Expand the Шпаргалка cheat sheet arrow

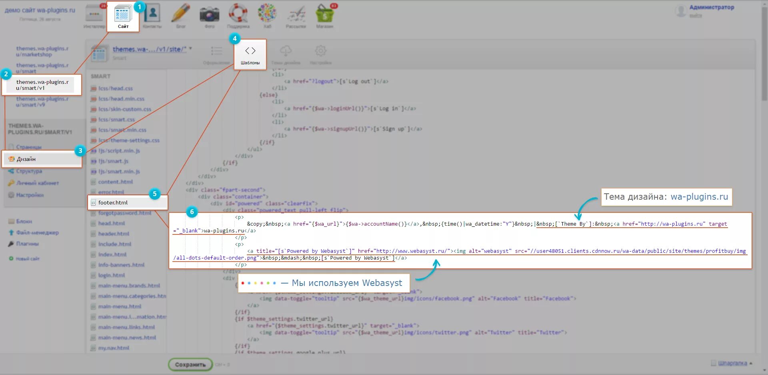tap(751, 363)
